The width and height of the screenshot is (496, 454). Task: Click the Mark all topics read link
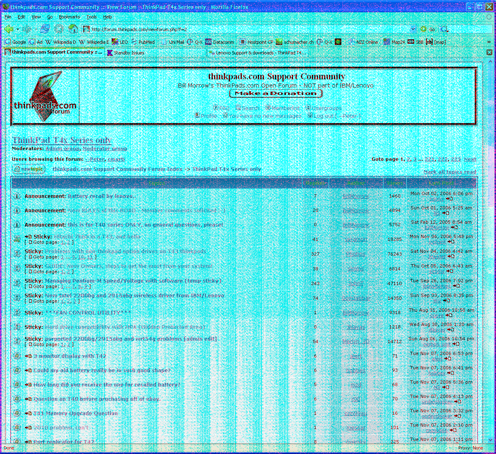[x=449, y=172]
